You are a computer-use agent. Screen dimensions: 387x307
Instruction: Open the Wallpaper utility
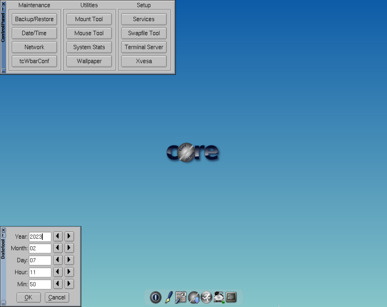pos(89,61)
